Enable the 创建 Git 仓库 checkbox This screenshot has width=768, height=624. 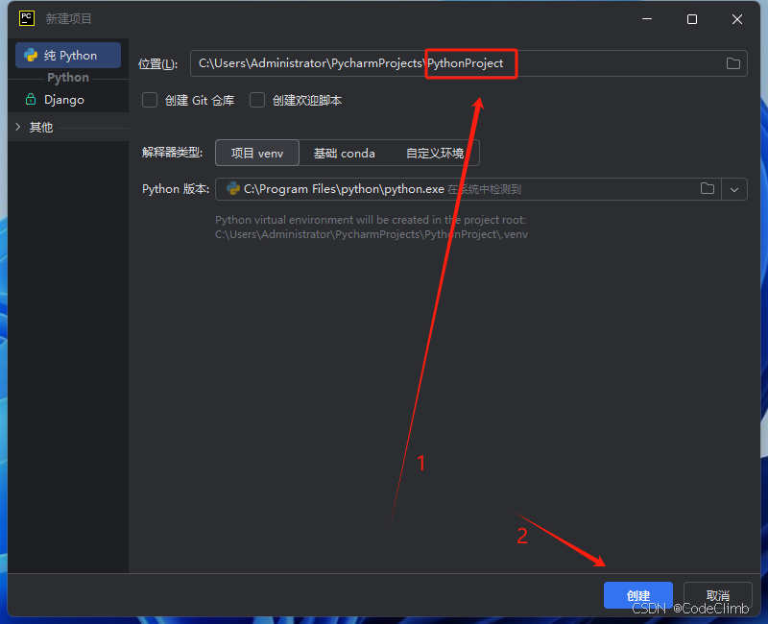[x=150, y=101]
